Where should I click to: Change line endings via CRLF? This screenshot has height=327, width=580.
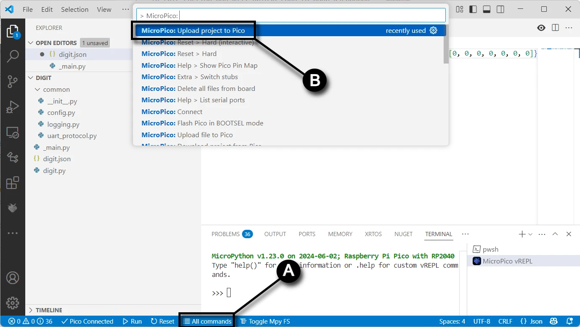[x=505, y=322]
